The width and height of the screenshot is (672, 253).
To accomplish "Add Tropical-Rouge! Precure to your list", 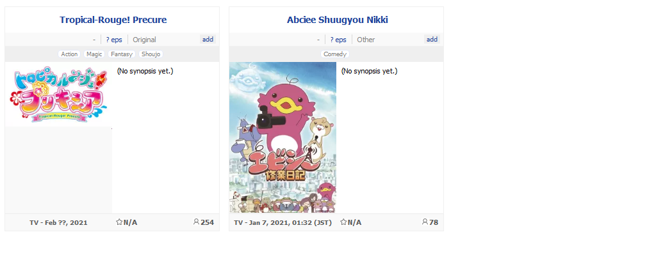I will coord(208,40).
